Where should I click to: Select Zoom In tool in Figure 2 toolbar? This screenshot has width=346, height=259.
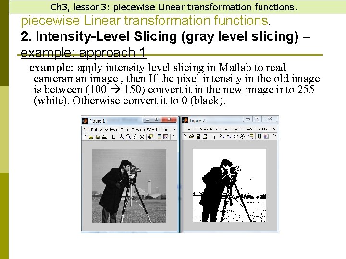tap(222, 136)
